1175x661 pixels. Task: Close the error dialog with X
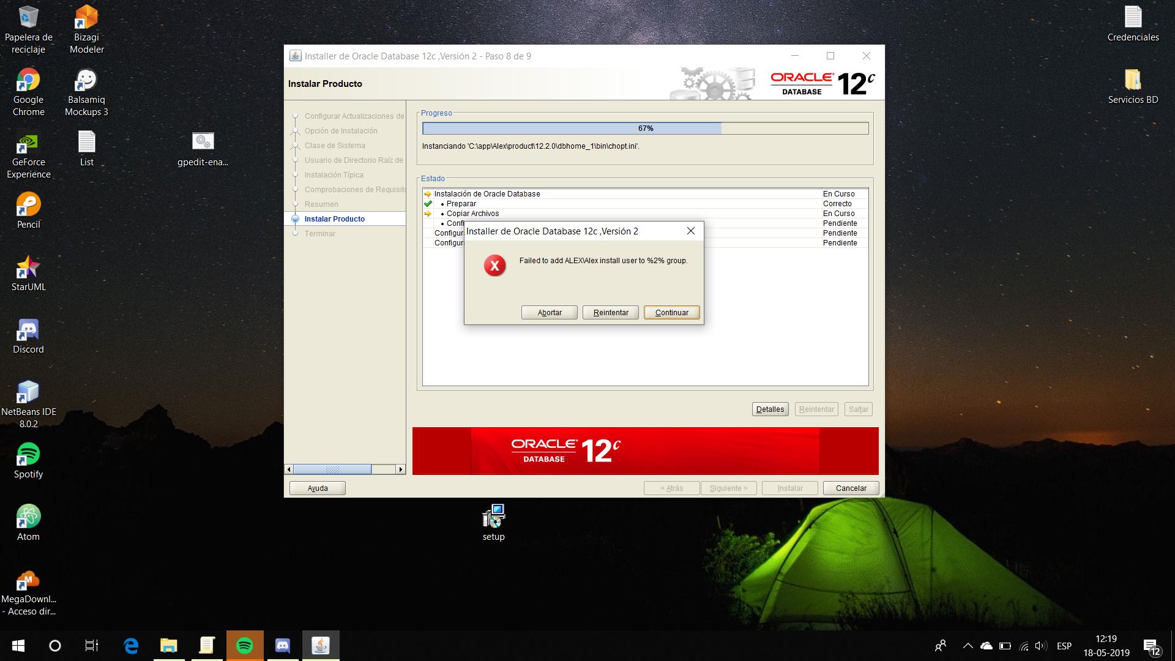690,231
